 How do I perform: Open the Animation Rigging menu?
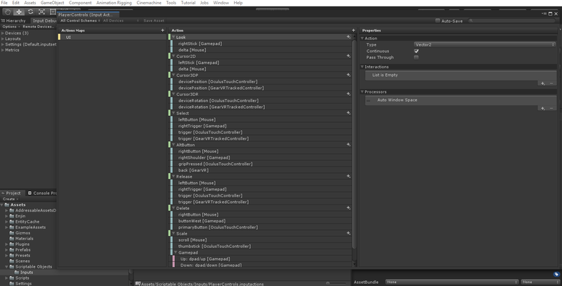pos(114,3)
